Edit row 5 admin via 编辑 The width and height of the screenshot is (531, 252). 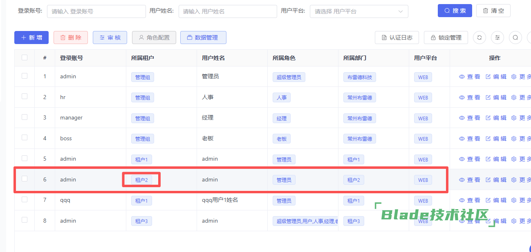pos(496,159)
